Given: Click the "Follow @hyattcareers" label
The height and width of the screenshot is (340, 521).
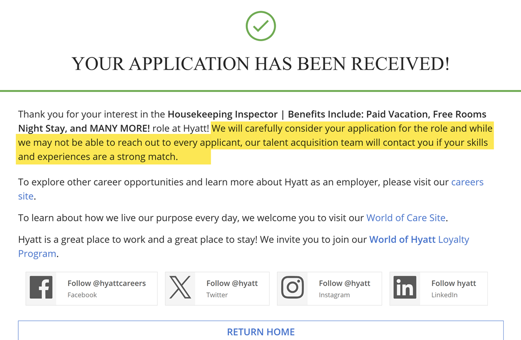Looking at the screenshot, I should [106, 283].
